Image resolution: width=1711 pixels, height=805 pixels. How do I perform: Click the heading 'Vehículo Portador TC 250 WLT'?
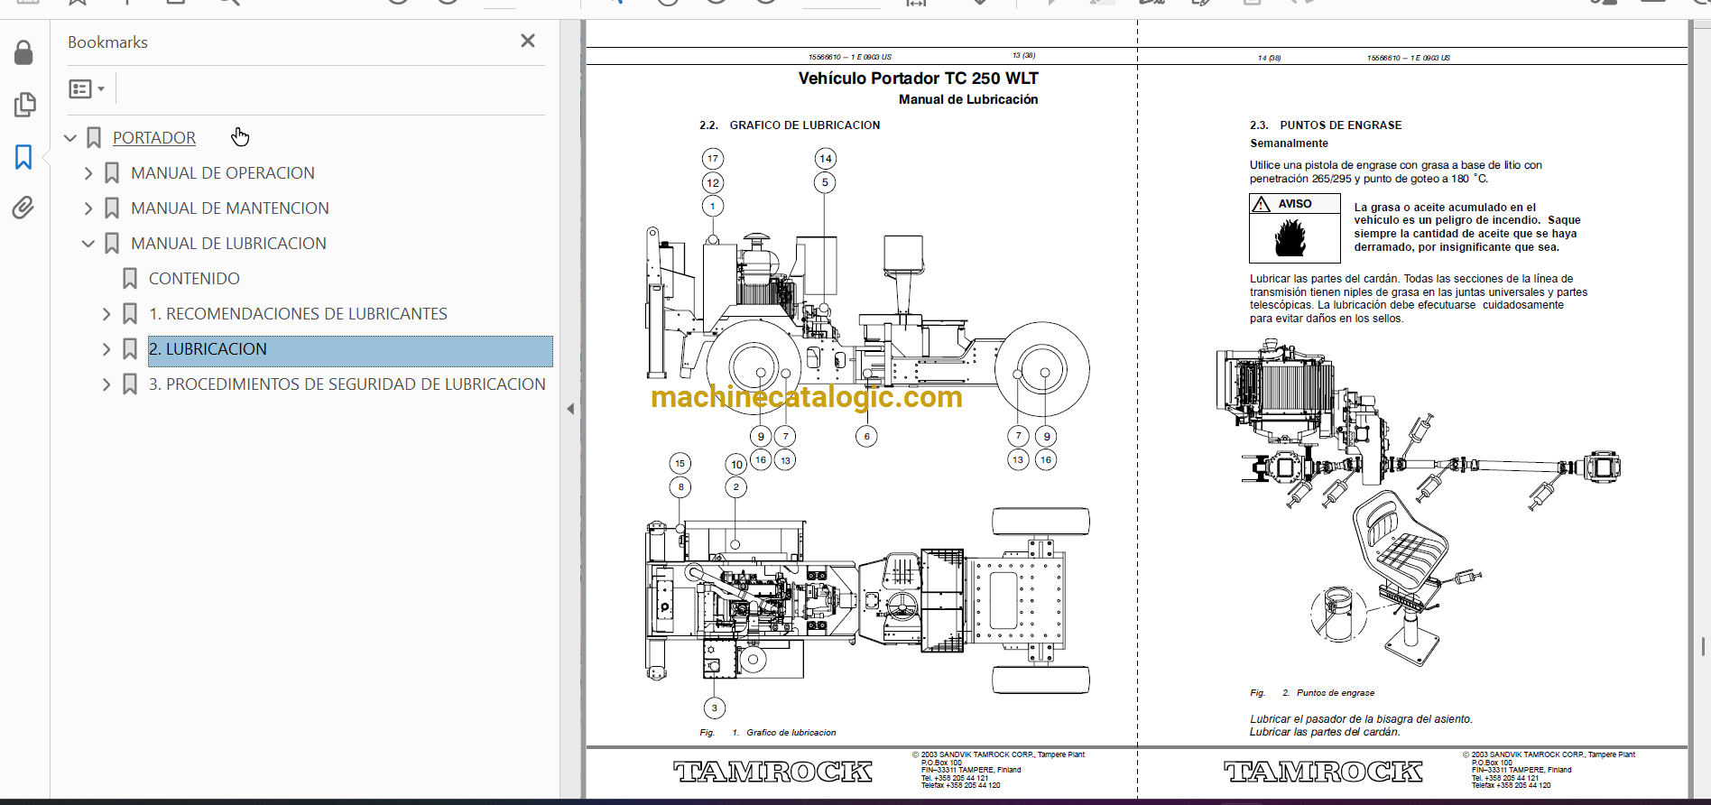[x=918, y=79]
